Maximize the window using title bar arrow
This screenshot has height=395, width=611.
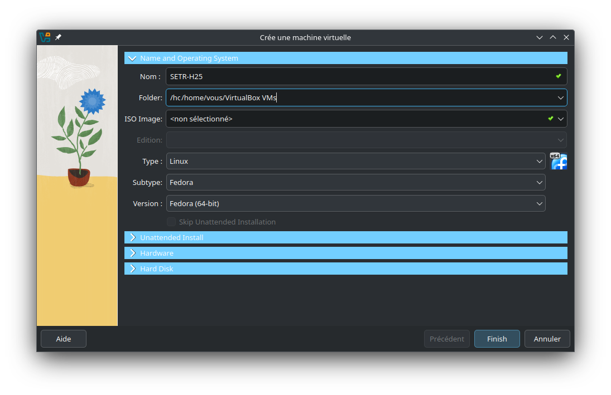(553, 37)
